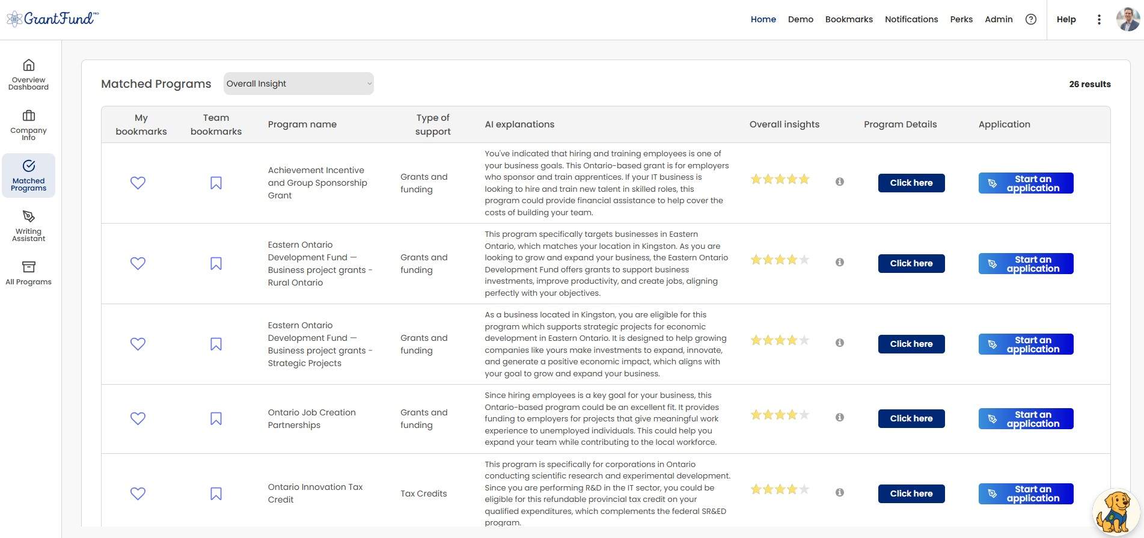Open the profile avatar menu
The image size is (1144, 538).
[1126, 19]
